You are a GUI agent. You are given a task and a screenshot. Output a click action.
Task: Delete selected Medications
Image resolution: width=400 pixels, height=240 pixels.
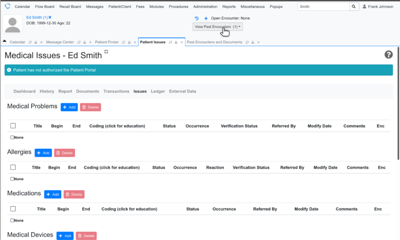pyautogui.click(x=74, y=195)
